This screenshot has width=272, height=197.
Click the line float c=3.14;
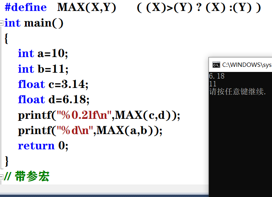tap(53, 84)
